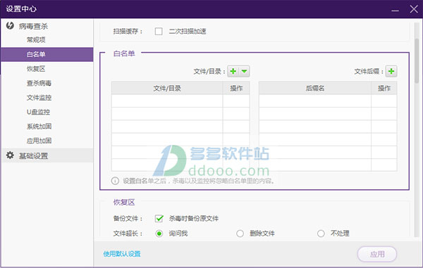Screen dimensions: 423x268
Task: Click the 文件/目录 column header
Action: tap(167, 88)
